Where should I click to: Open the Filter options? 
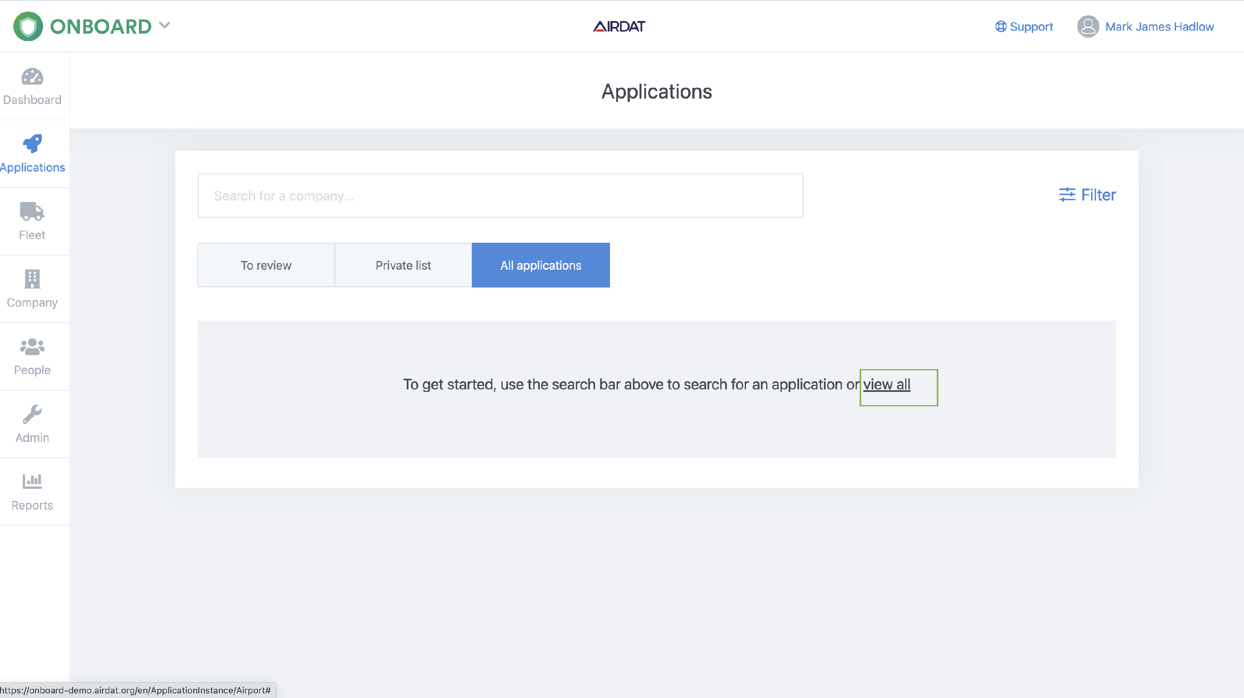tap(1087, 195)
